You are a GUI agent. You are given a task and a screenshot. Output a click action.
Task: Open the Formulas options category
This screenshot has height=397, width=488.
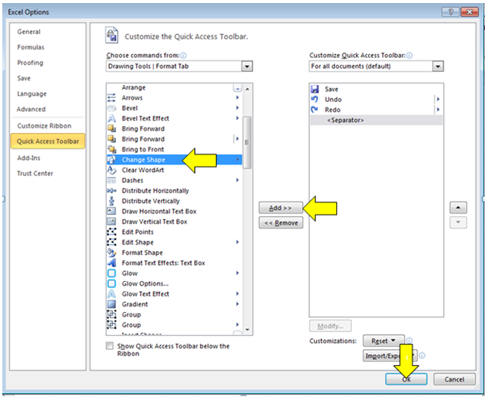30,47
